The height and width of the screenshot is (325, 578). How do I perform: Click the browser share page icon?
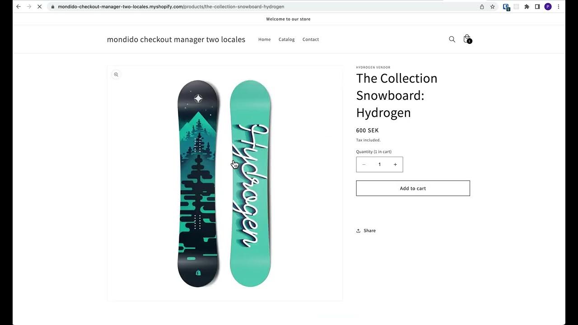point(482,7)
